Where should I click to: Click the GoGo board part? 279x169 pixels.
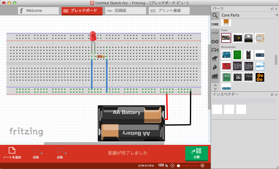point(260,77)
